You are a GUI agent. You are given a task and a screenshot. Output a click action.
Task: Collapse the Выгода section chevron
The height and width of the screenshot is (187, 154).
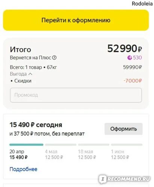point(30,74)
